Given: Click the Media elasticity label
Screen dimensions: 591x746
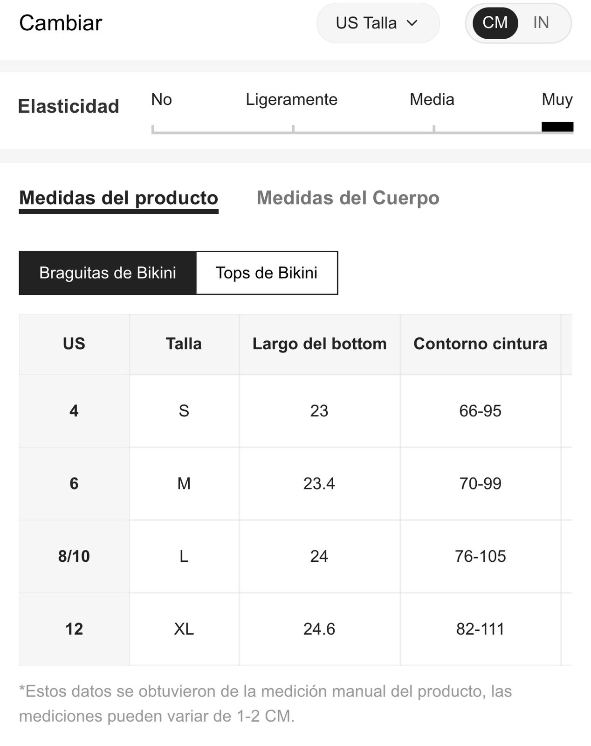Looking at the screenshot, I should tap(432, 99).
